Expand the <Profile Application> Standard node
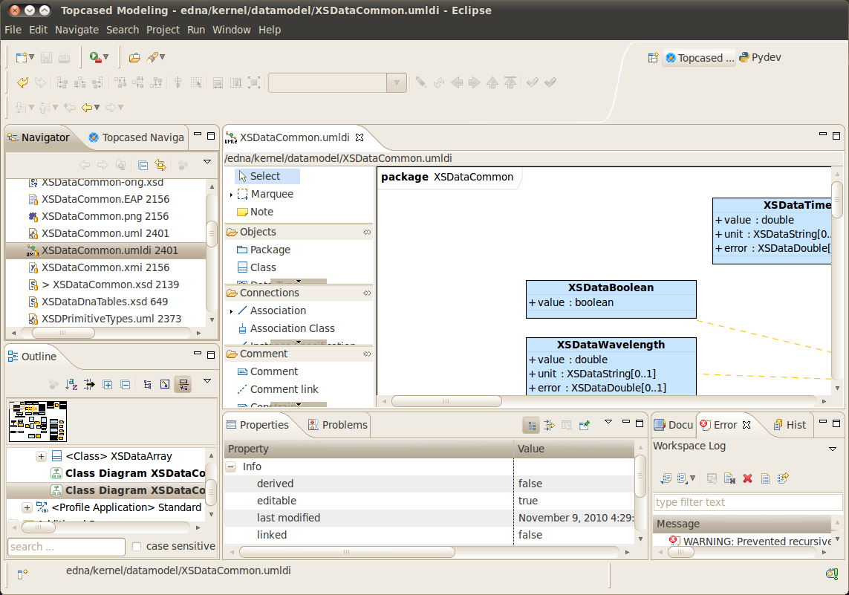Viewport: 849px width, 595px height. (x=27, y=507)
